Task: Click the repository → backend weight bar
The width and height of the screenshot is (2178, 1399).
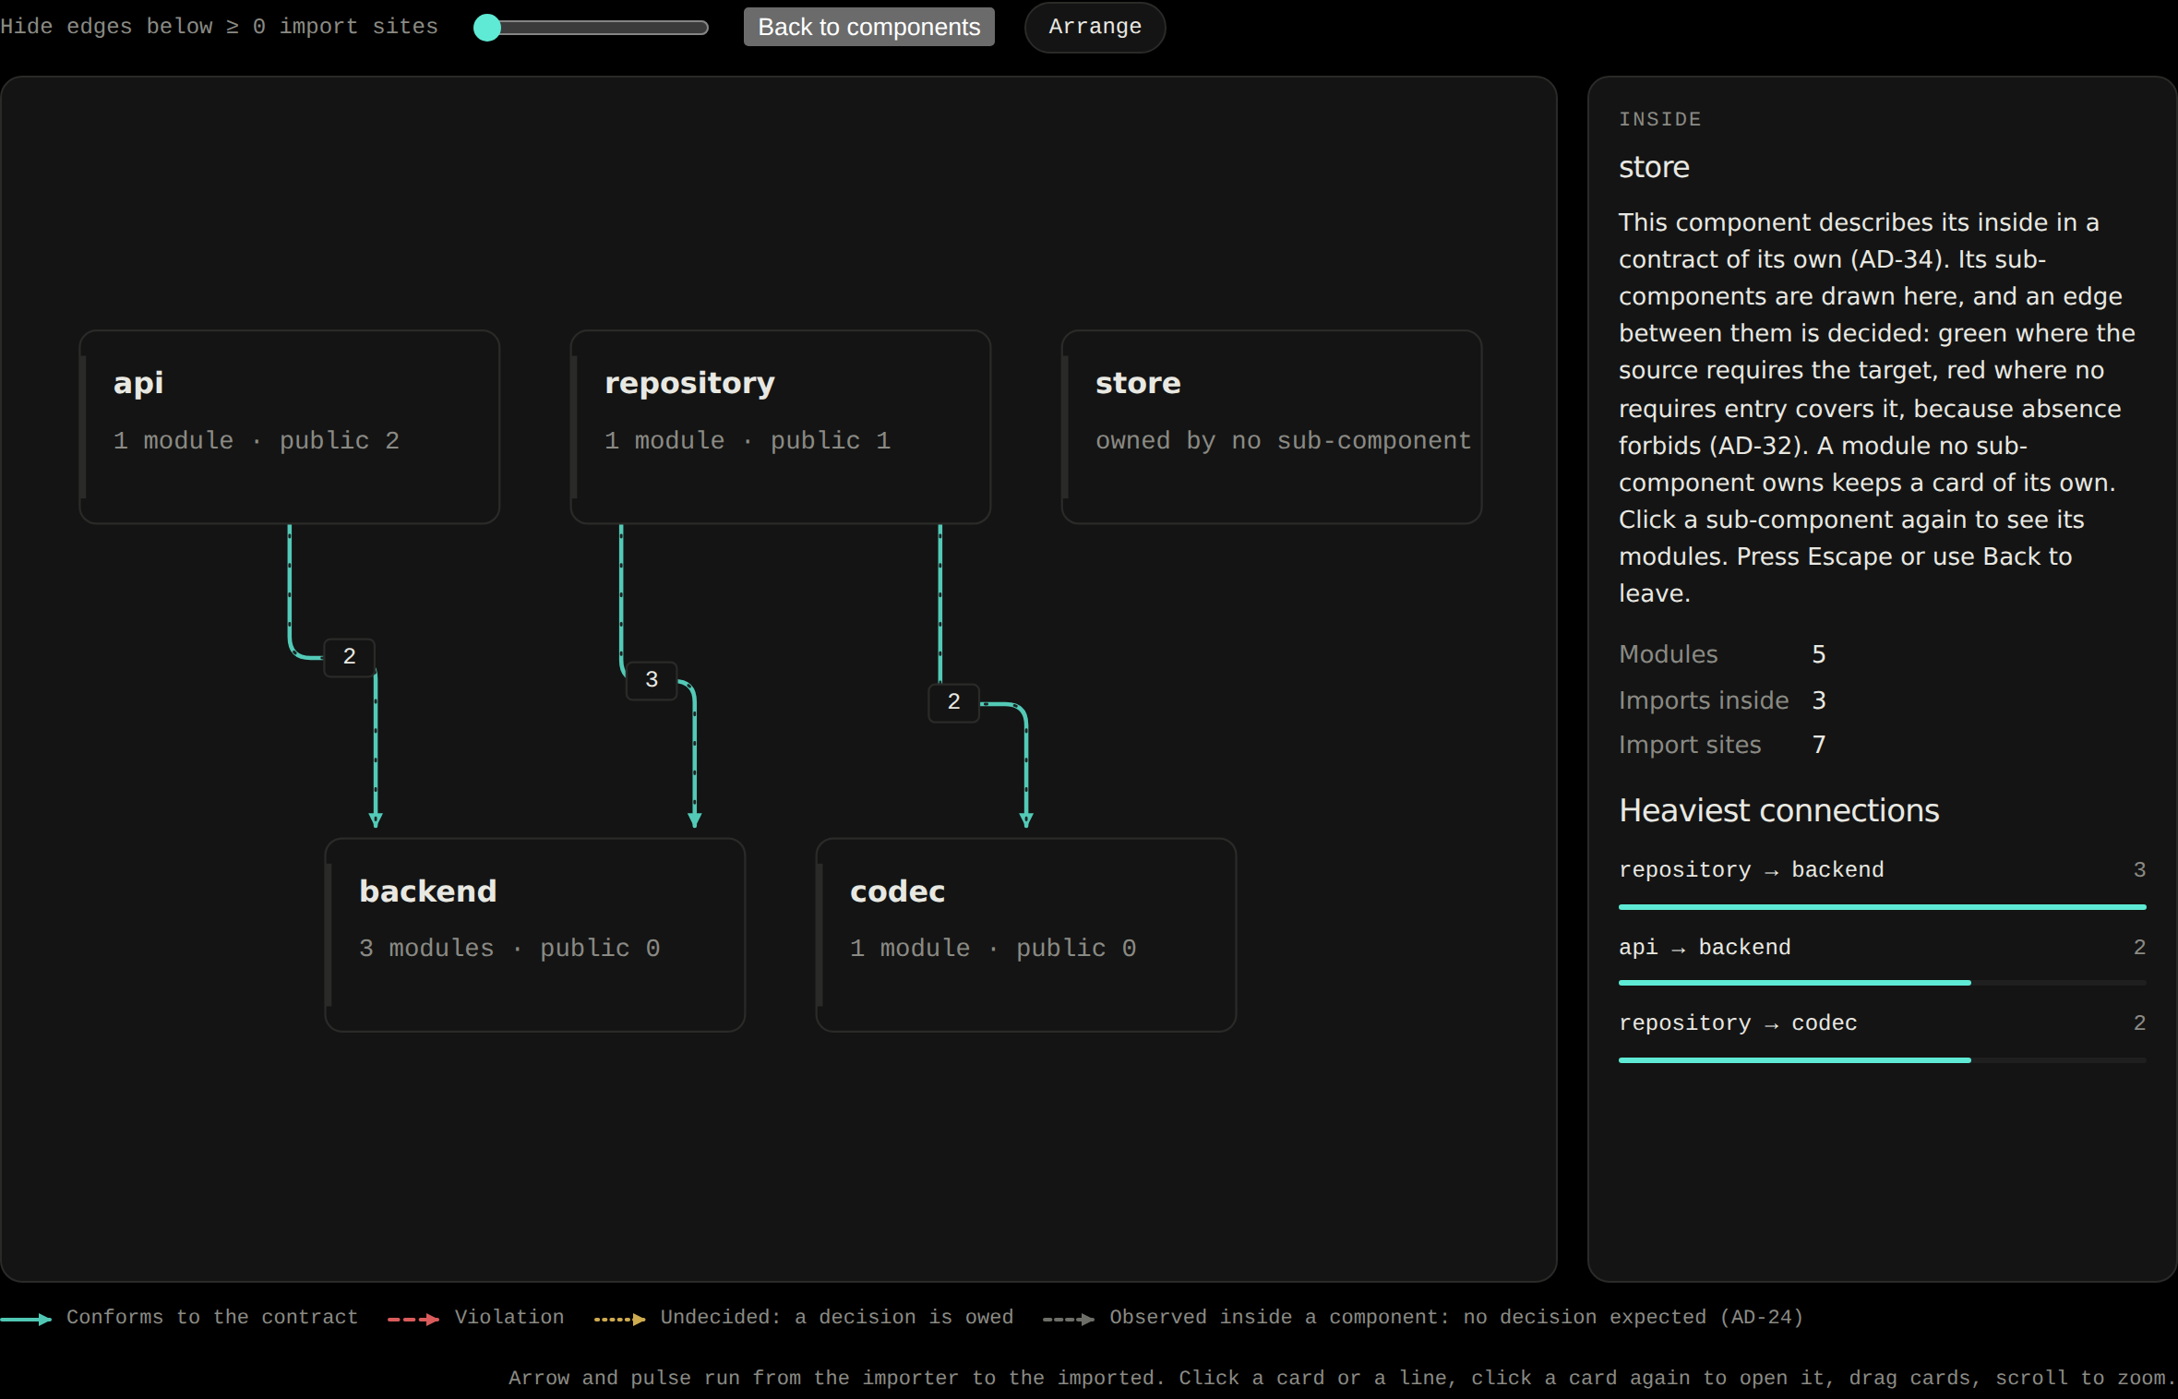Action: pos(1882,907)
